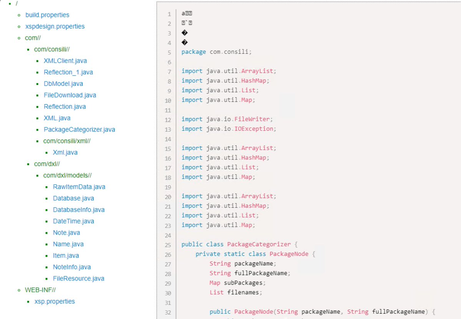
Task: Click 'public class PackageCategorizer {' line
Action: click(x=240, y=244)
